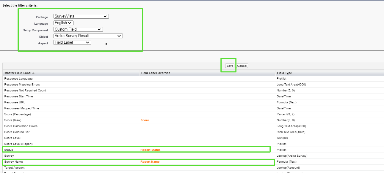Open the Object dropdown showing Ardira Survey Result
The width and height of the screenshot is (384, 173).
click(x=87, y=36)
